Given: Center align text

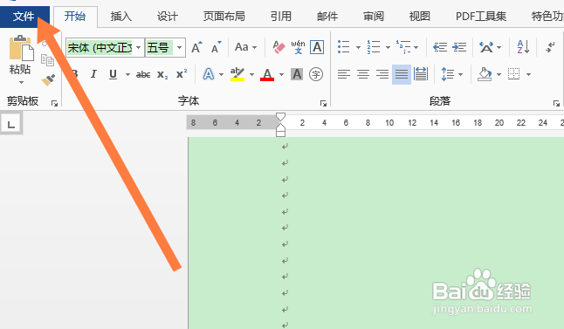Looking at the screenshot, I should (x=363, y=74).
